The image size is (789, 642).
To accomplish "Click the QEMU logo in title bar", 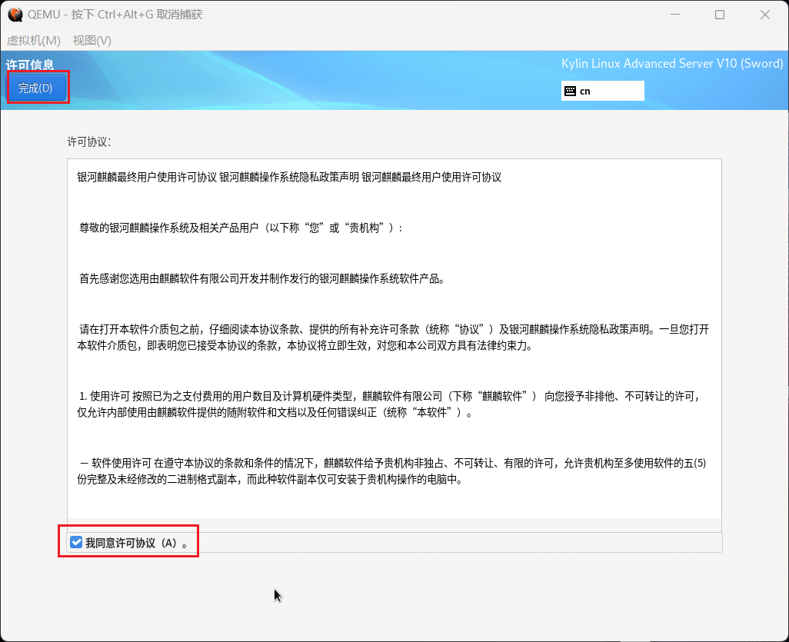I will tap(15, 15).
